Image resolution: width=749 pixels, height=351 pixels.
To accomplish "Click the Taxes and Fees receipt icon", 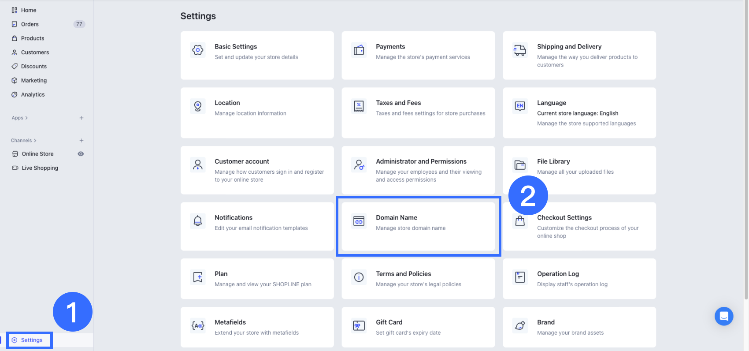I will point(359,106).
